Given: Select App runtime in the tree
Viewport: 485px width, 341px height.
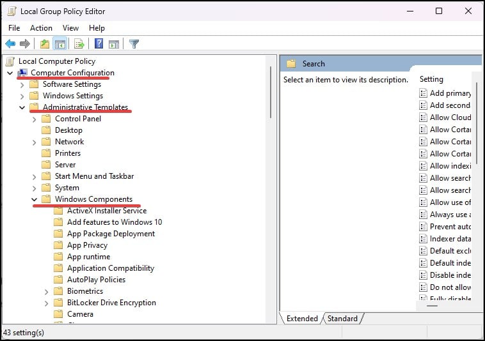Looking at the screenshot, I should [x=89, y=257].
